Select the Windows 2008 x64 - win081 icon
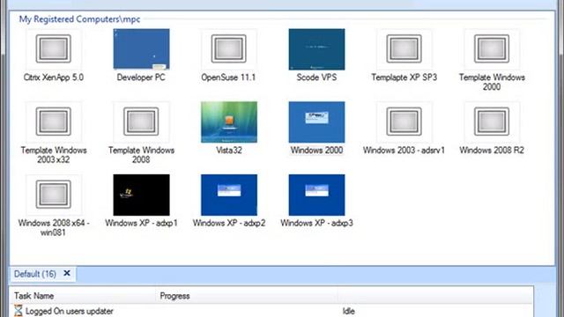The image size is (564, 317). (53, 195)
